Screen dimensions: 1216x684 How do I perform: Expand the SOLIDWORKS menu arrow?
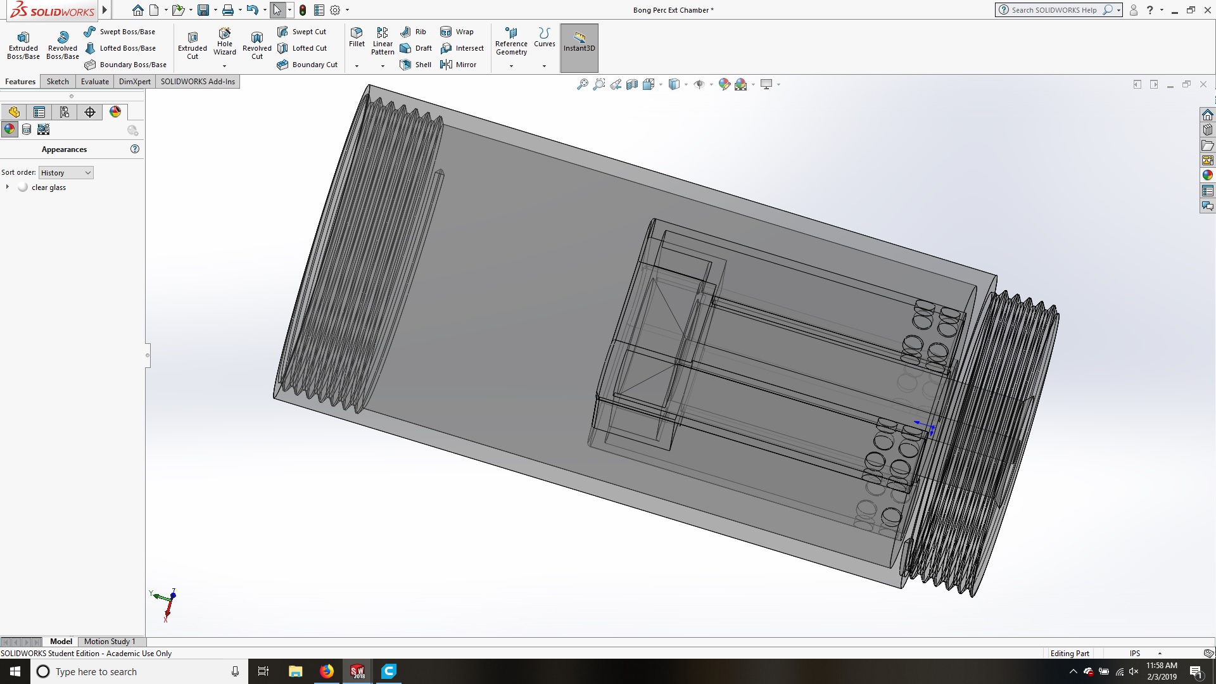click(x=104, y=10)
